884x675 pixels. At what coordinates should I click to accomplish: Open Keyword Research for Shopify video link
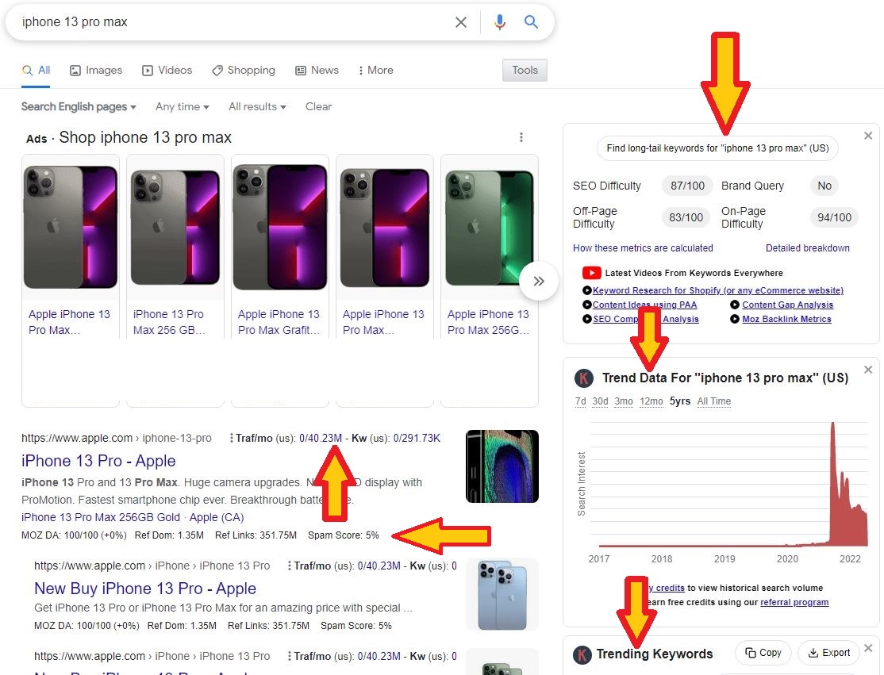point(717,290)
